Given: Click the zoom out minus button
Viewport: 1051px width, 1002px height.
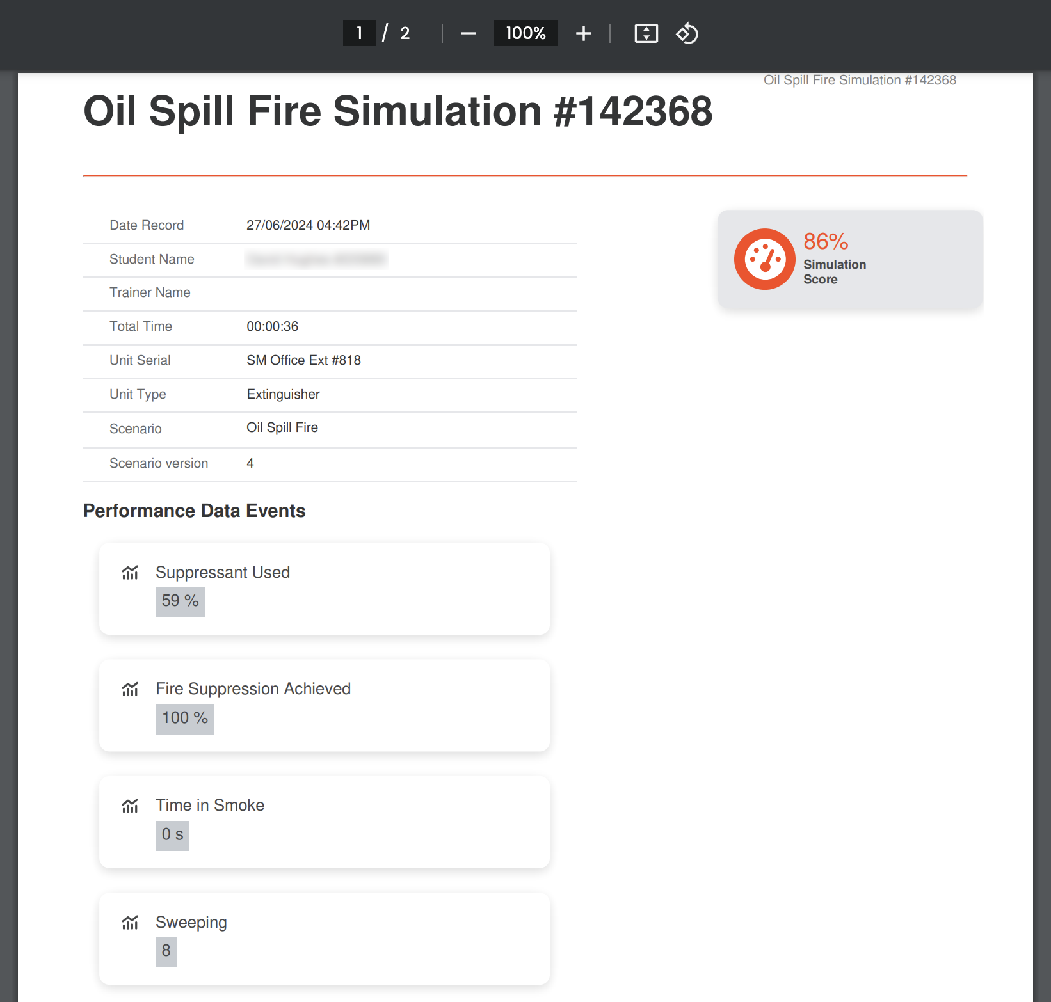Looking at the screenshot, I should click(x=468, y=33).
